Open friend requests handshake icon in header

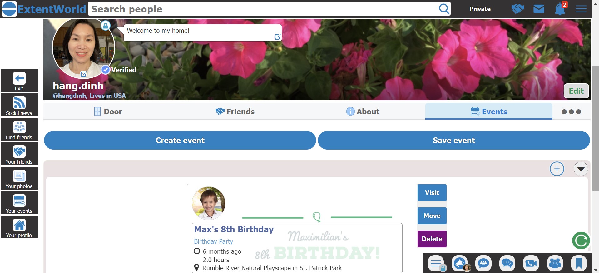(517, 9)
